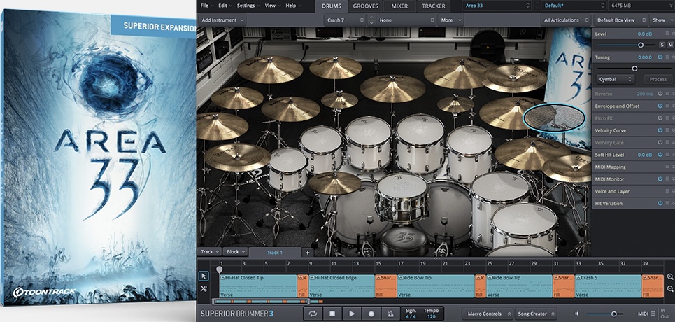675x322 pixels.
Task: Open the Level section menu icon
Action: point(667,34)
